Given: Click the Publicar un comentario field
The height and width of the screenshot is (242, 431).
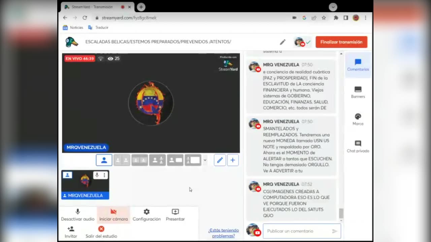Looking at the screenshot, I should (x=302, y=231).
